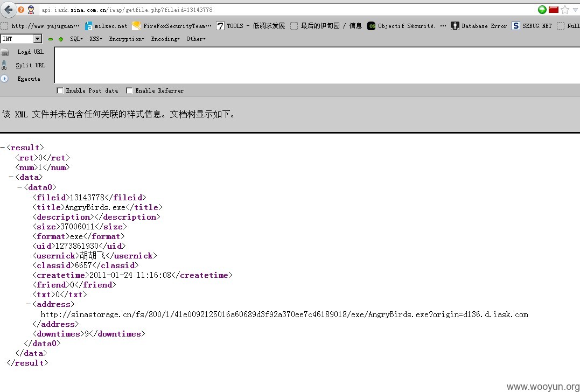Screen dimensions: 580x392
Task: Click the size value 37006011
Action: point(78,226)
